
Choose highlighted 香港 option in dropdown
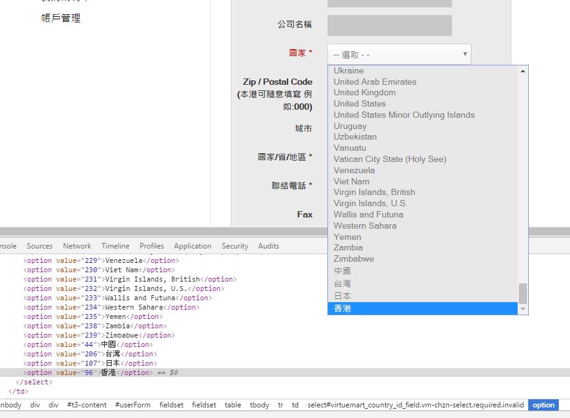coord(422,308)
